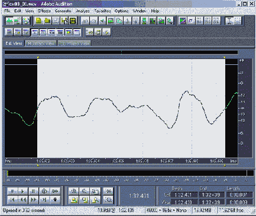Click the Sel End time field

point(212,195)
